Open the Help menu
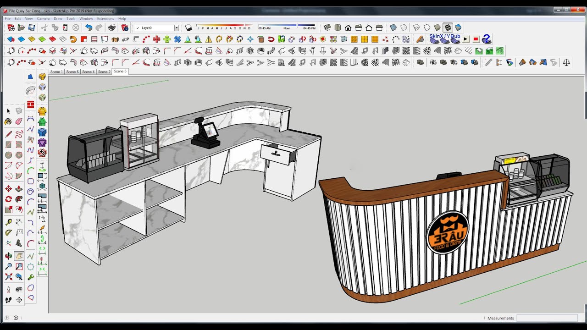Viewport: 587px width, 330px height. pos(122,19)
